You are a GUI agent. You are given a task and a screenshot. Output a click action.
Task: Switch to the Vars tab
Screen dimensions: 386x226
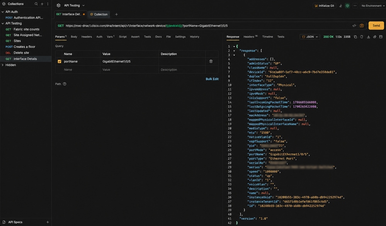[110, 37]
